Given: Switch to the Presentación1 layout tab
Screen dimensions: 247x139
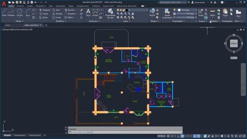Looking at the screenshot, I should [x=20, y=135].
